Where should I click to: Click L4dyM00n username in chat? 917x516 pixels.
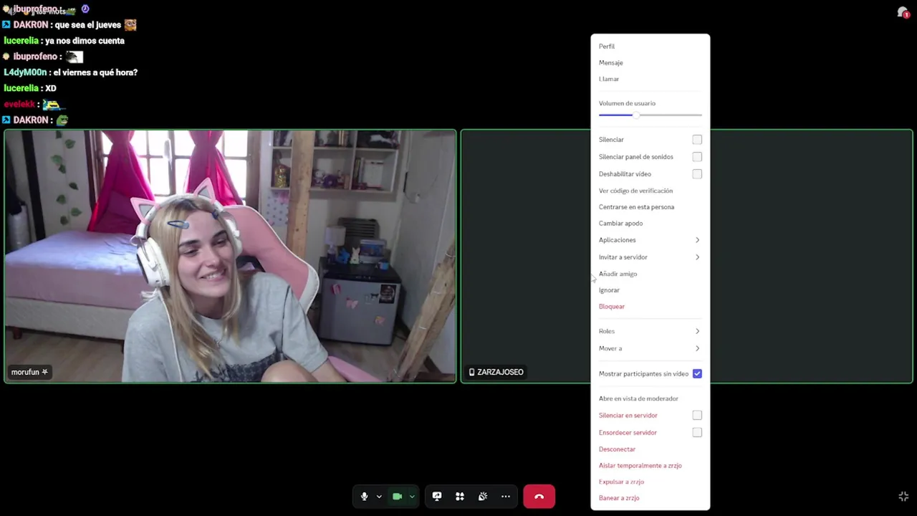tap(25, 72)
